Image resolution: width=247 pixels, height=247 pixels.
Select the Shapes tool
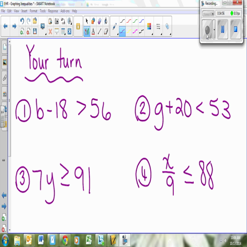93,21
